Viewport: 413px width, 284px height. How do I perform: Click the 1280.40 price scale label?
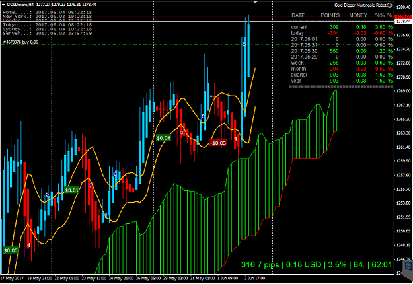404,7
